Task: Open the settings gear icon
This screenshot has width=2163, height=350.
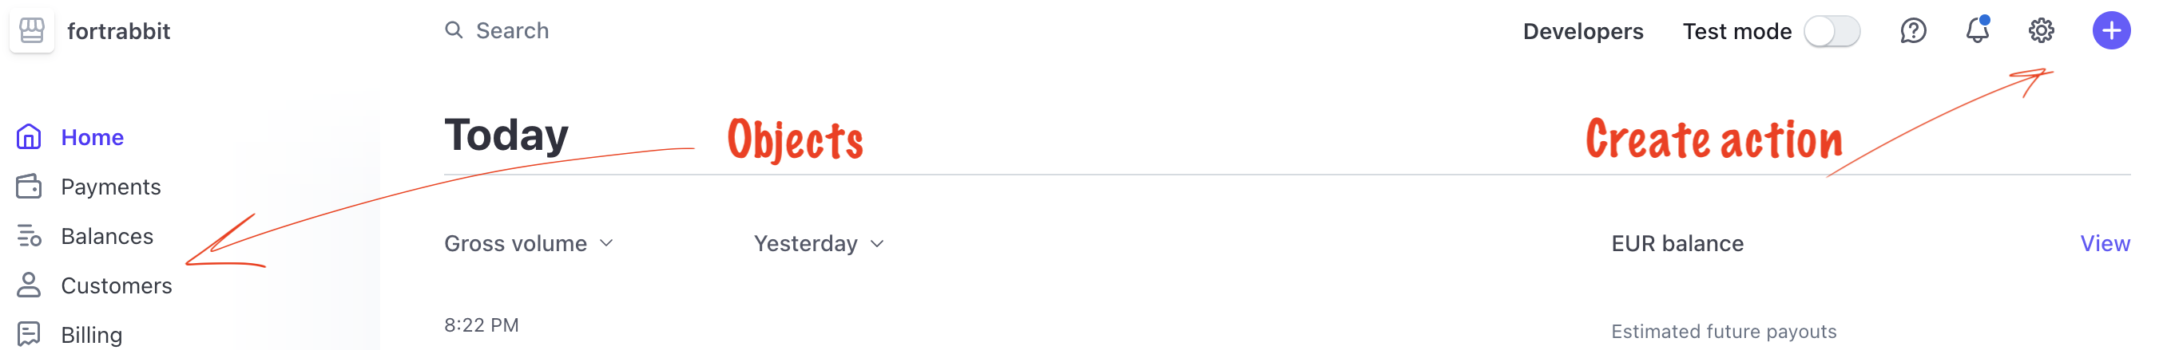Action: [2042, 31]
